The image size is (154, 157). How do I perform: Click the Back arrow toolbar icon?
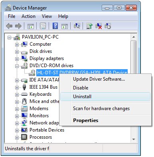point(9,26)
